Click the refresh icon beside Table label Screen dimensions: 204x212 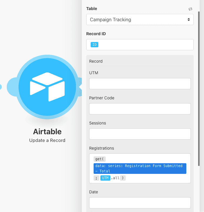pos(190,9)
